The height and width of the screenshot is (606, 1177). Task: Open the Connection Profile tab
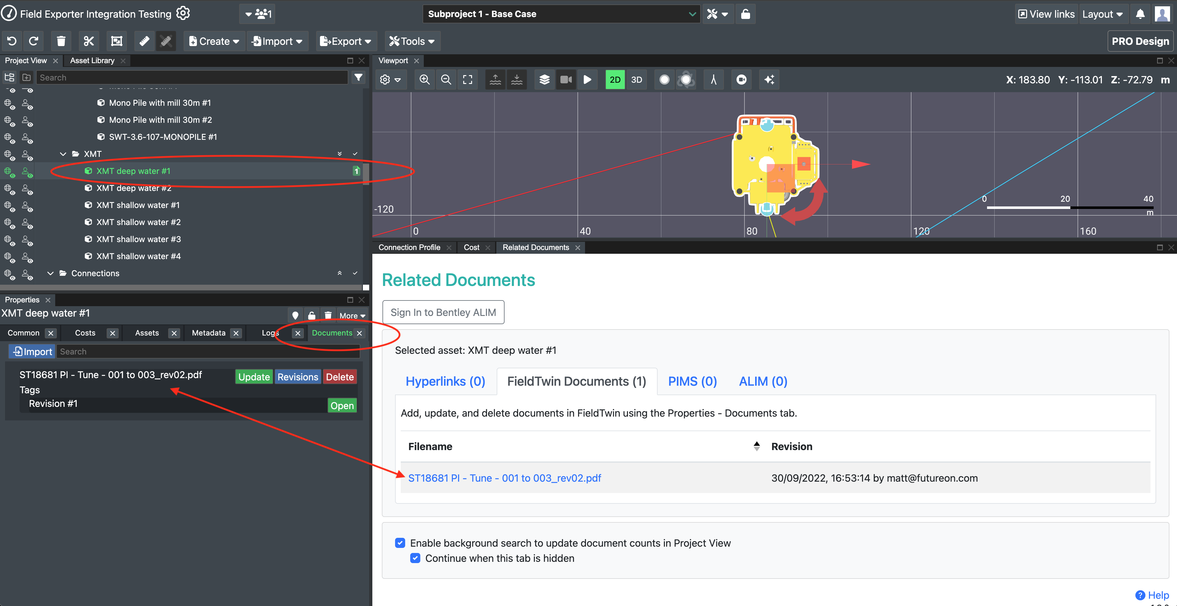[409, 247]
